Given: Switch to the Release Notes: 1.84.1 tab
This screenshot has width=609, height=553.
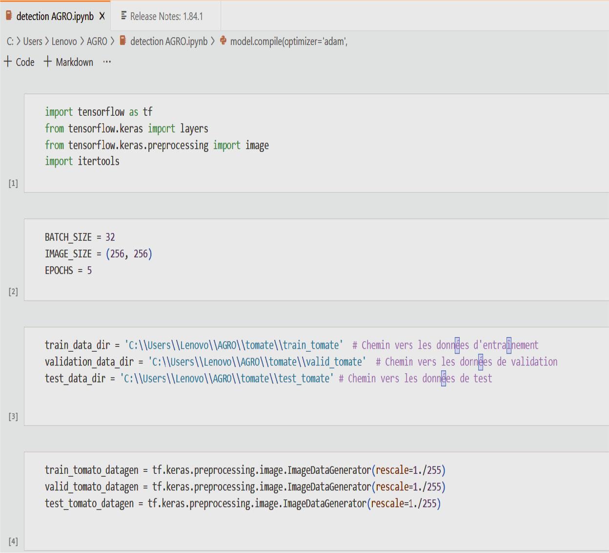Looking at the screenshot, I should 166,16.
